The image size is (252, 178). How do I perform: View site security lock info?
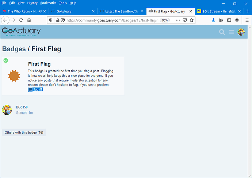58,20
